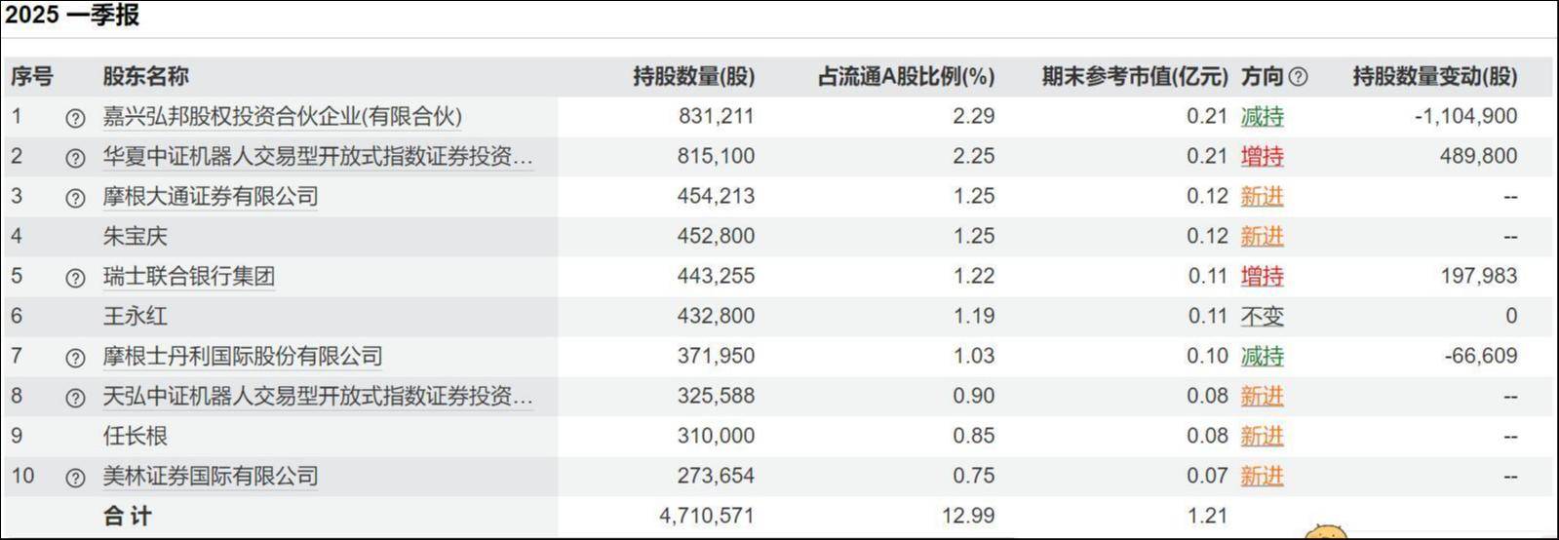Click 新进 link for 朱宝庆 row
1559x540 pixels.
[1262, 237]
